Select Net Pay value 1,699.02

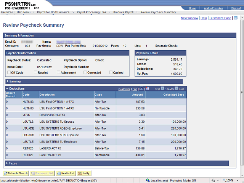[177, 74]
